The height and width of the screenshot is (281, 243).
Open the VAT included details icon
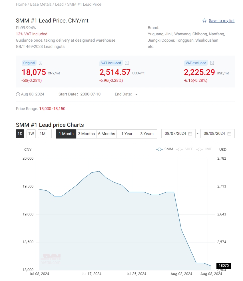tap(127, 63)
